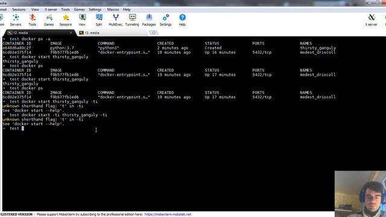Open the Games menu
The image size is (386, 217).
coord(79,10)
